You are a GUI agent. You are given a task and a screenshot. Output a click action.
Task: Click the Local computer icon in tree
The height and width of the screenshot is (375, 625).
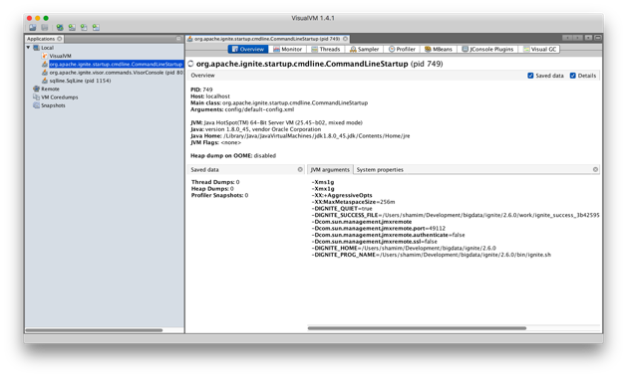[36, 48]
